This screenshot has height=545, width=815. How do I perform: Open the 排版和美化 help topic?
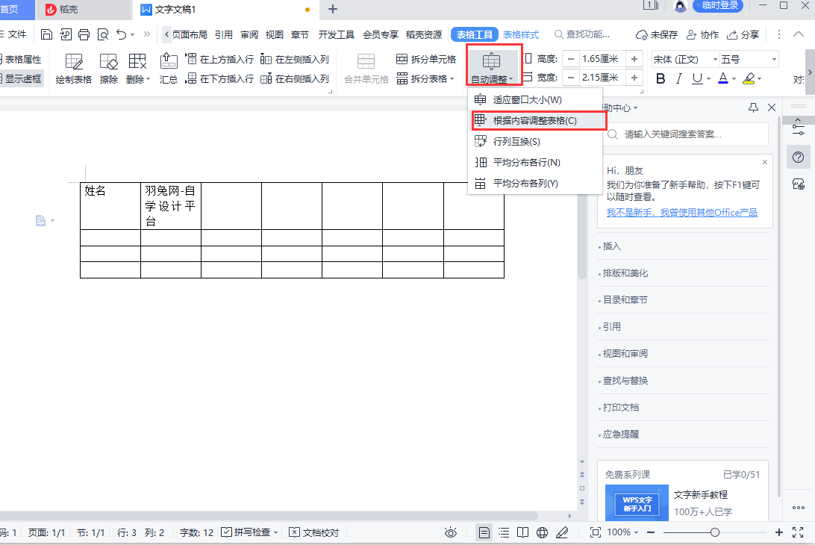625,273
